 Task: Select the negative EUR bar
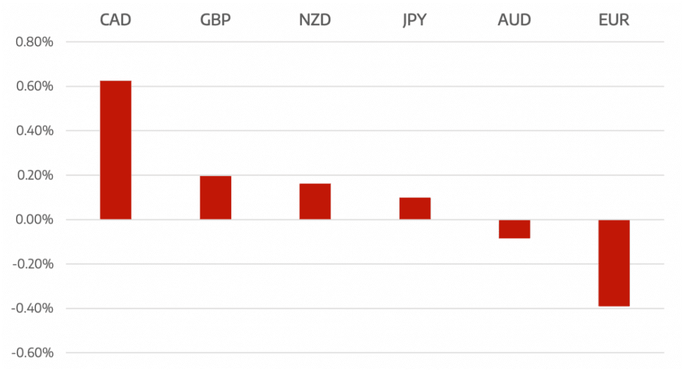point(613,263)
